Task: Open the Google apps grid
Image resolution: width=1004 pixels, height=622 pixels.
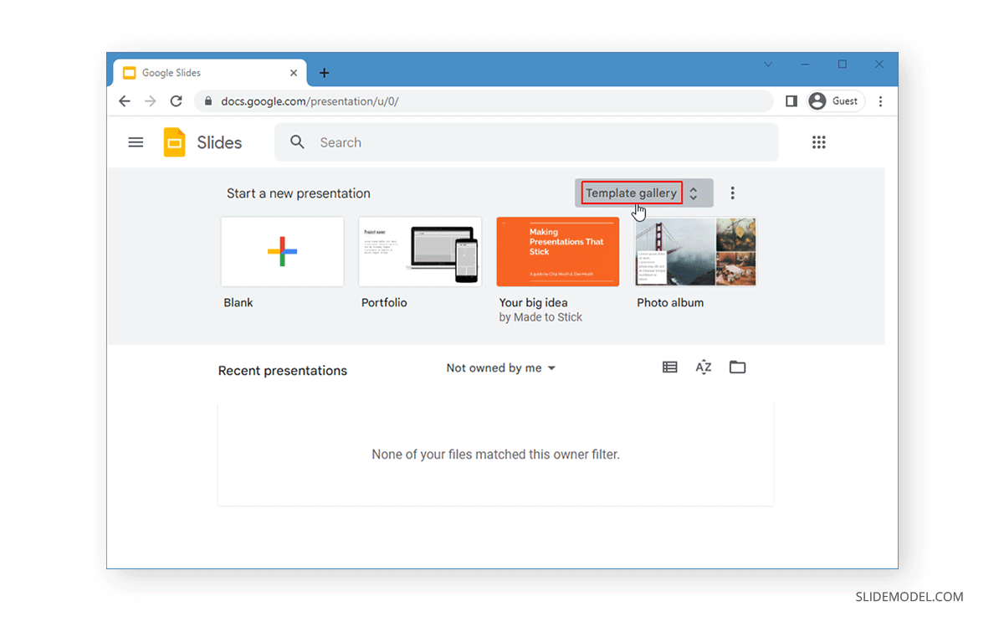Action: click(x=819, y=142)
